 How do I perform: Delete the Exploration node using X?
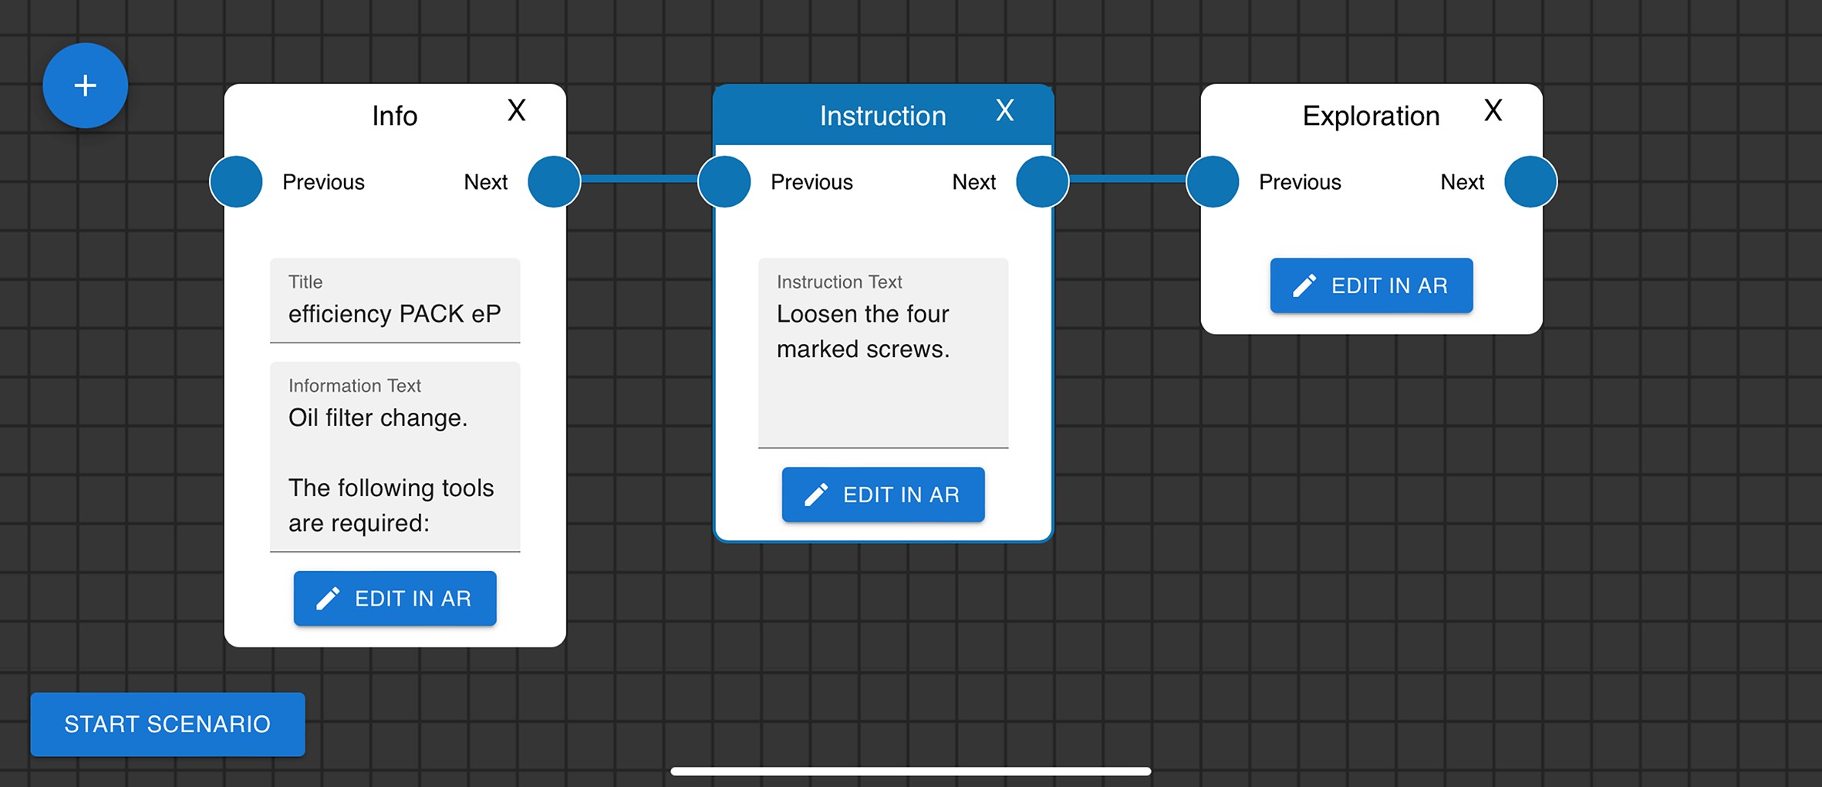coord(1493,111)
